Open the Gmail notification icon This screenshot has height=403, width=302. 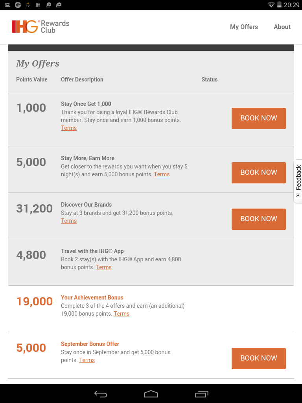[8, 5]
